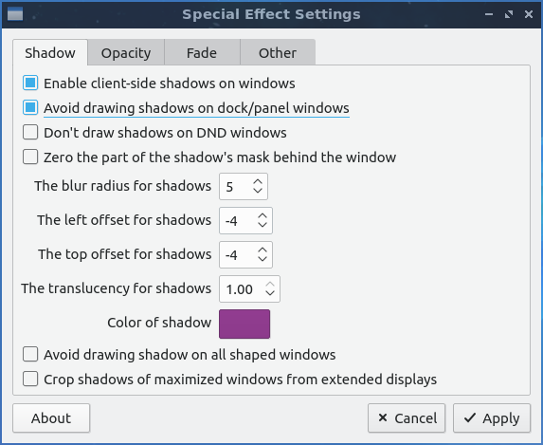543x445 pixels.
Task: Increase the left offset for shadows
Action: tap(262, 215)
